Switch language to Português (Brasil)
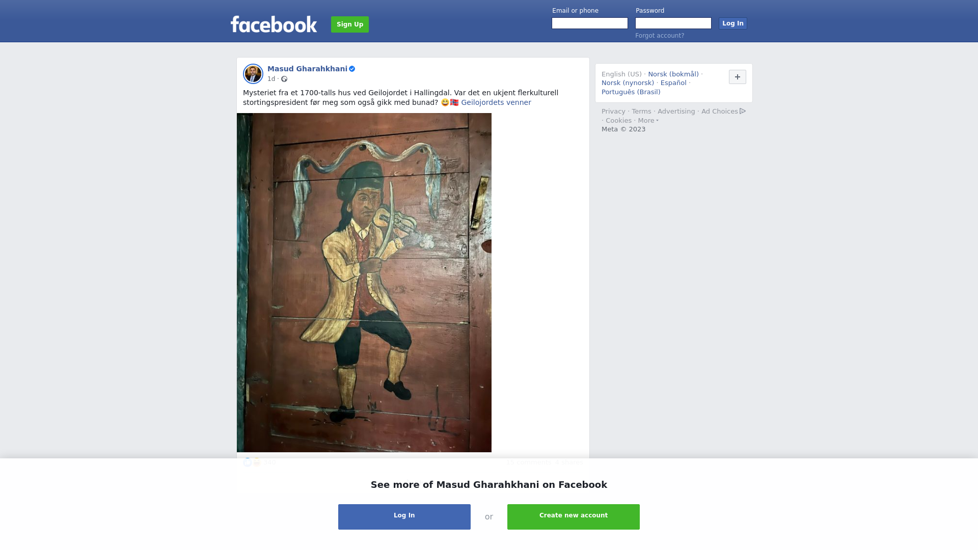The height and width of the screenshot is (550, 978). point(631,92)
